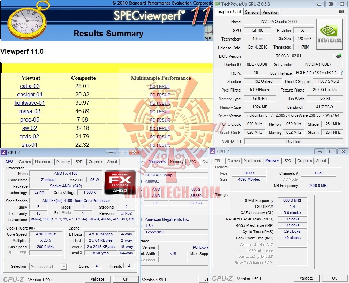The width and height of the screenshot is (349, 283).
Task: Open the proe-05 viewset link
Action: pyautogui.click(x=30, y=120)
